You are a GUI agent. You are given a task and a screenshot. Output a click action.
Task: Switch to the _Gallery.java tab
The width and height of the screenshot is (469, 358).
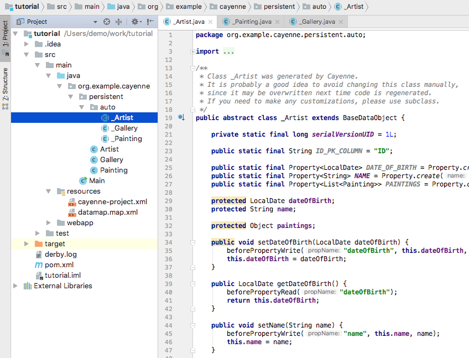(316, 22)
